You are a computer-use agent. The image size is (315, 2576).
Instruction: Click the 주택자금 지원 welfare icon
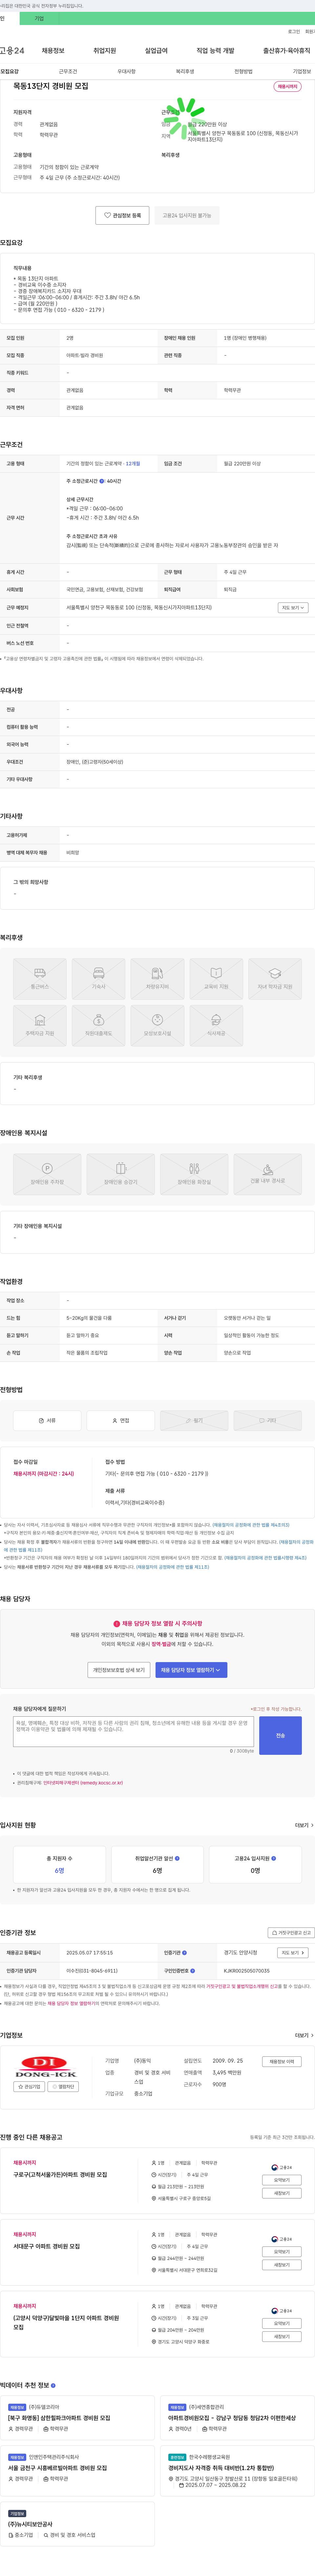coord(40,1026)
